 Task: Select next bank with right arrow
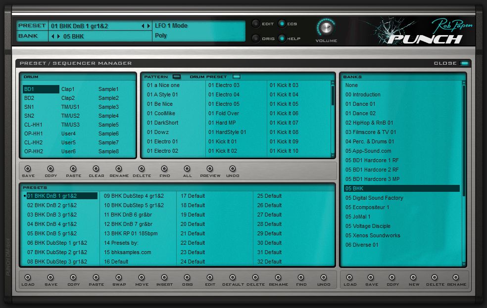point(58,36)
